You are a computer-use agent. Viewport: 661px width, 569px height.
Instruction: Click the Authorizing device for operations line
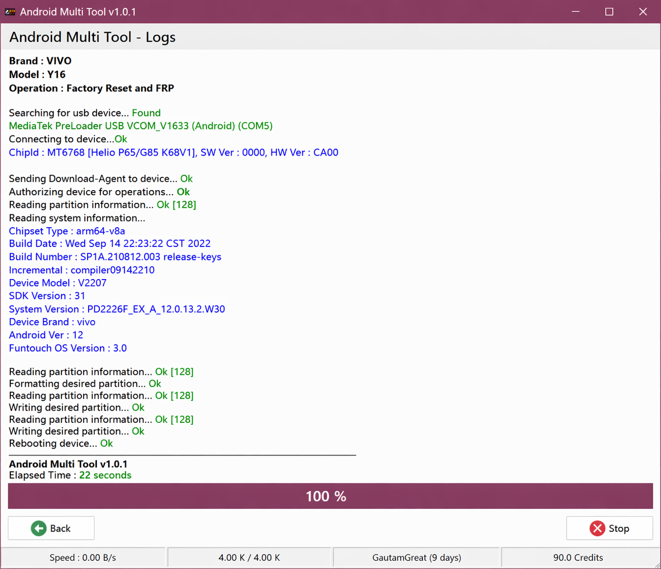click(99, 192)
